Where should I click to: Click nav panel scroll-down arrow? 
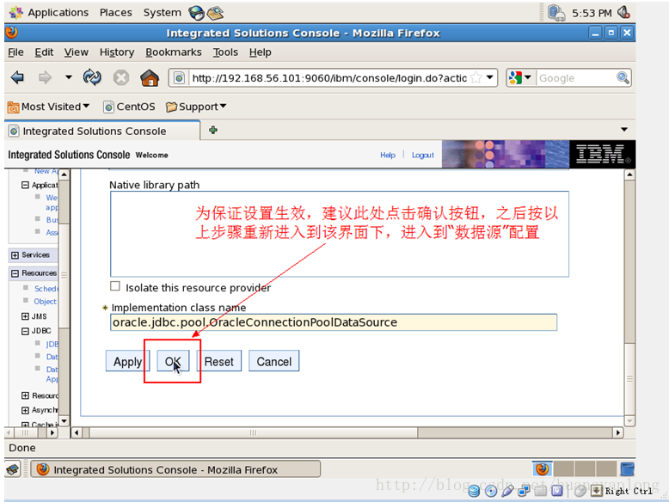tap(64, 421)
